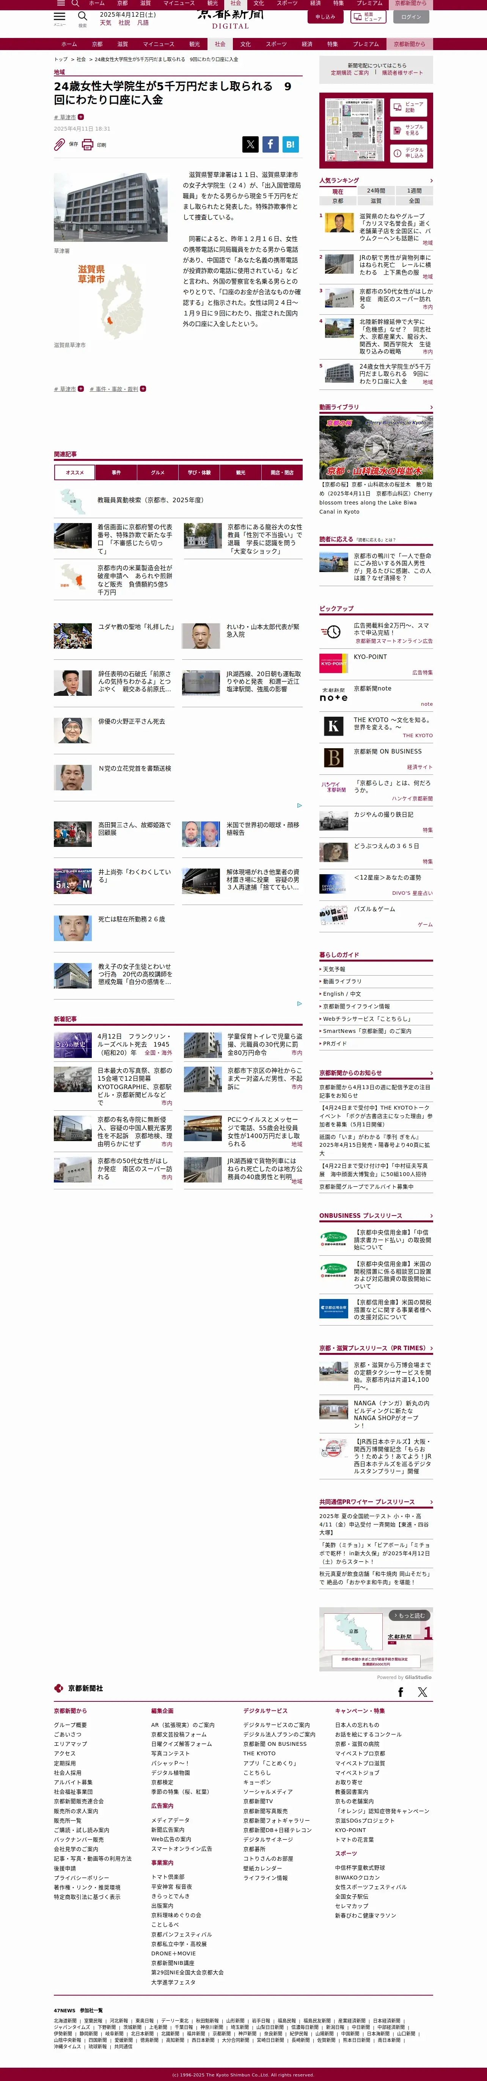The image size is (487, 2081).
Task: Click the printer 印刷 icon
Action: (87, 145)
